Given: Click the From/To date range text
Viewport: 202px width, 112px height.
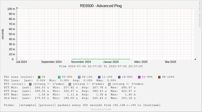Looking at the screenshot, I should click(x=101, y=66).
